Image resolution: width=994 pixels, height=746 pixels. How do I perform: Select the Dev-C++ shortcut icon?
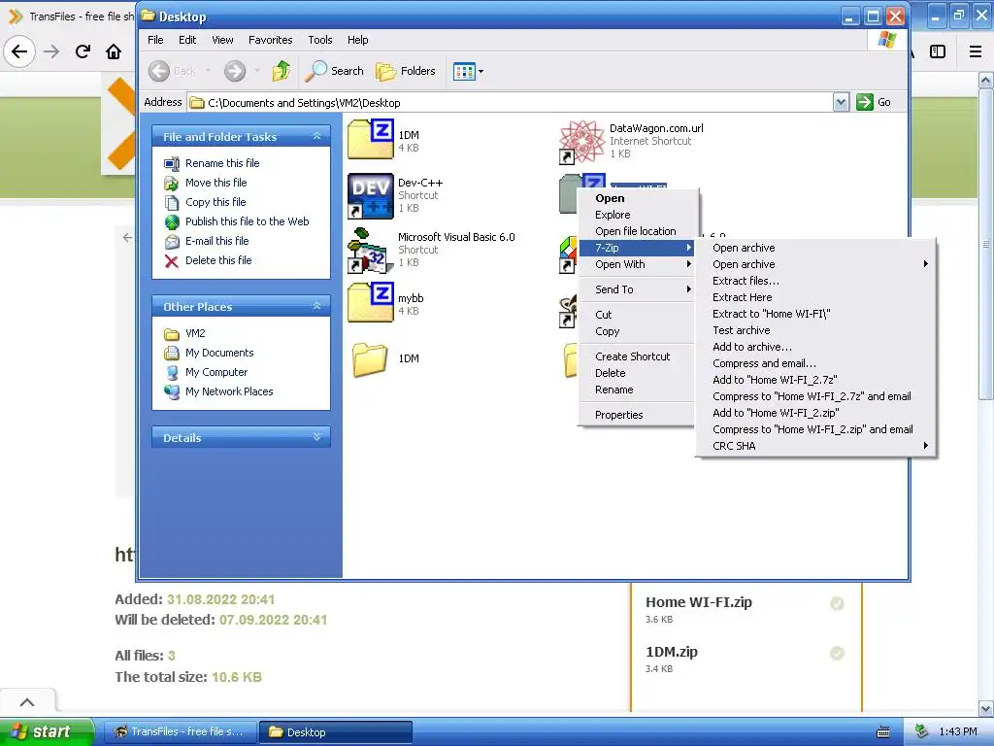(x=371, y=195)
